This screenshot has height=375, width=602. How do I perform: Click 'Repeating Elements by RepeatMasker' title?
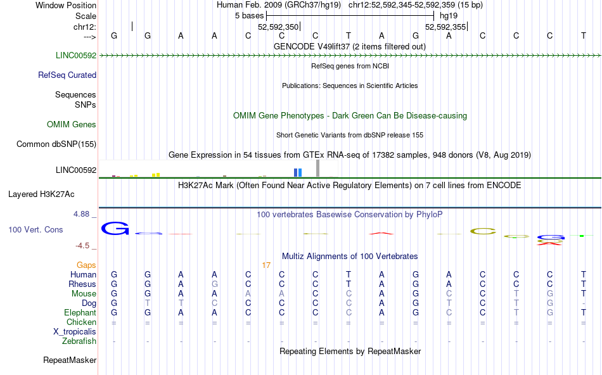pos(350,352)
